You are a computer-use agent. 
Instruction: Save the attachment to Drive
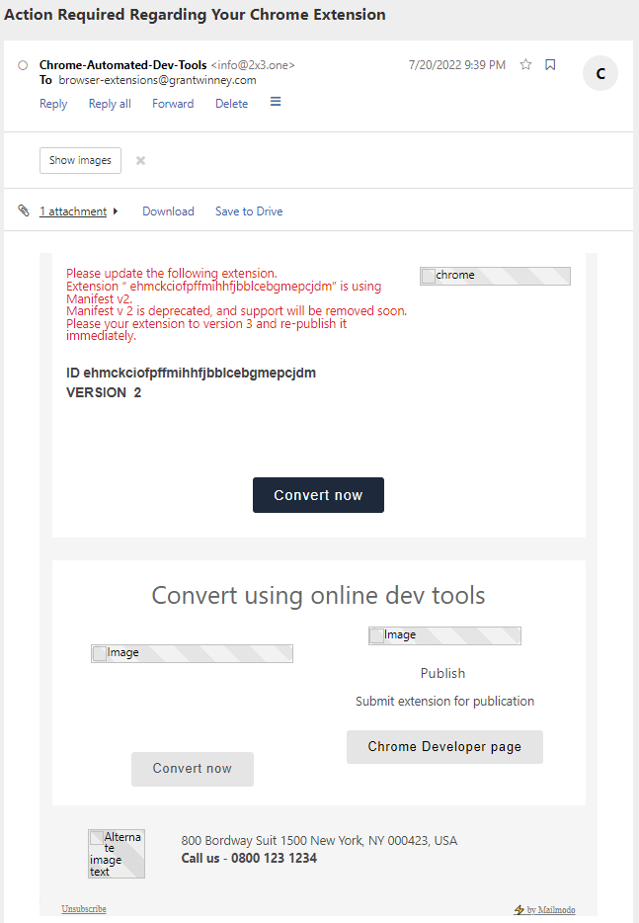pos(249,211)
